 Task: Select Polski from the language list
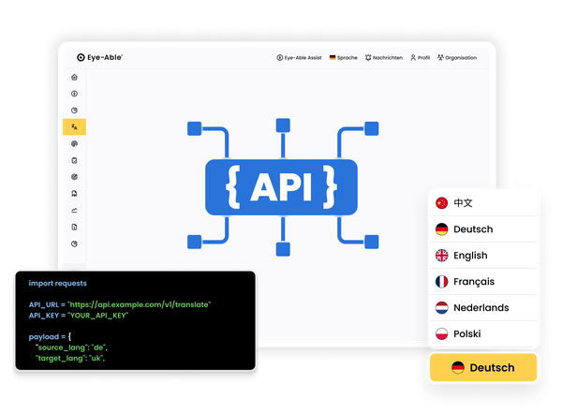(x=483, y=333)
